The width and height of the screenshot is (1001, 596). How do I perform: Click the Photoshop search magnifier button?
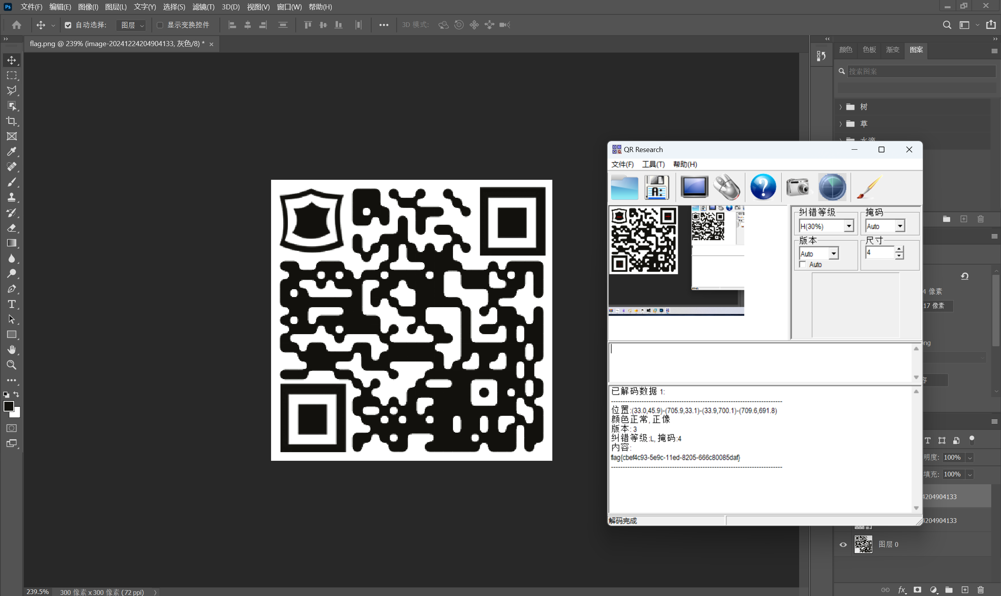pos(947,25)
